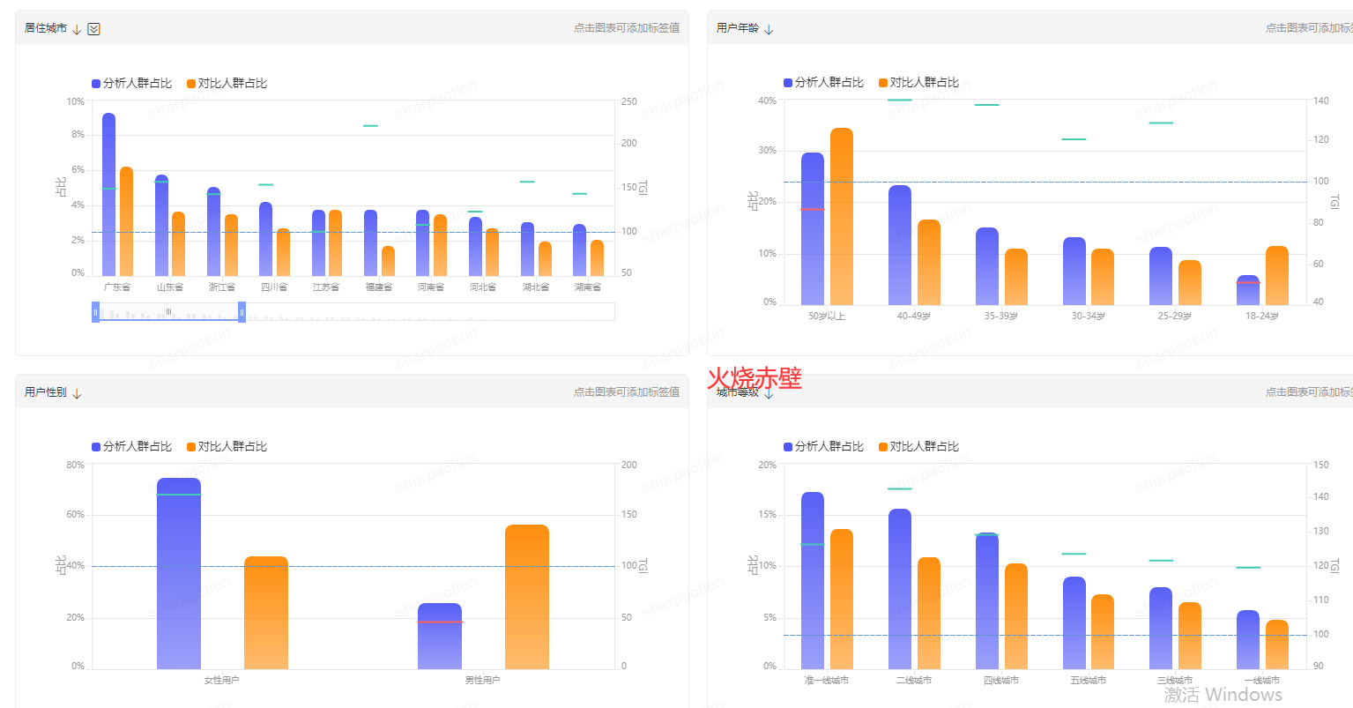Select the blue bar for 准一线城市

[x=813, y=580]
